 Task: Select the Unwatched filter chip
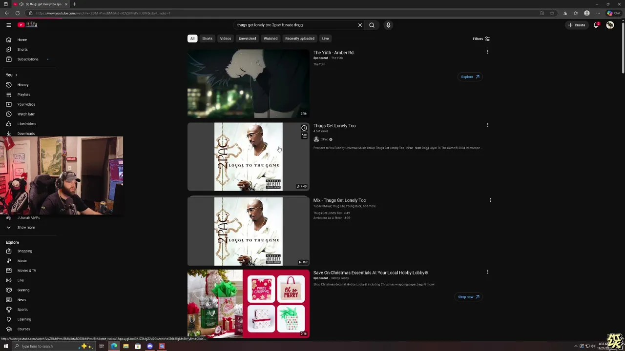247,39
